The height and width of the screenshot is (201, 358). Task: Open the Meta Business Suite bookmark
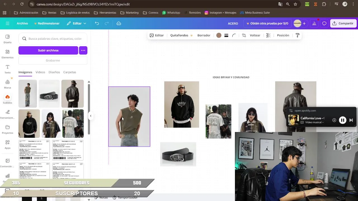click(255, 13)
